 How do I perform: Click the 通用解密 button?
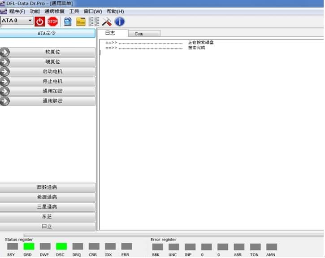(x=52, y=101)
